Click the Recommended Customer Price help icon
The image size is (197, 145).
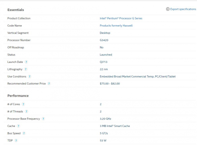49,84
